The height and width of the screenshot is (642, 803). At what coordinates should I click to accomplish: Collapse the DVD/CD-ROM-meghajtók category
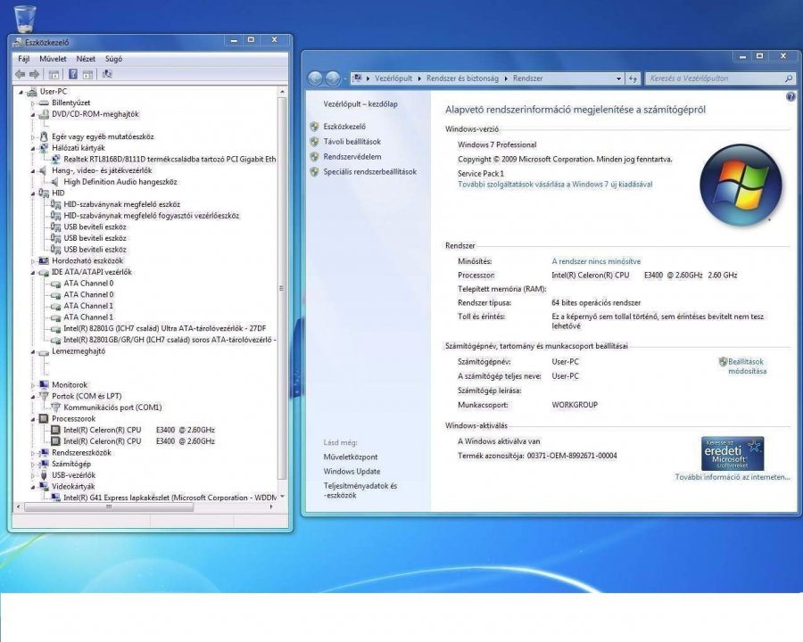click(x=33, y=115)
